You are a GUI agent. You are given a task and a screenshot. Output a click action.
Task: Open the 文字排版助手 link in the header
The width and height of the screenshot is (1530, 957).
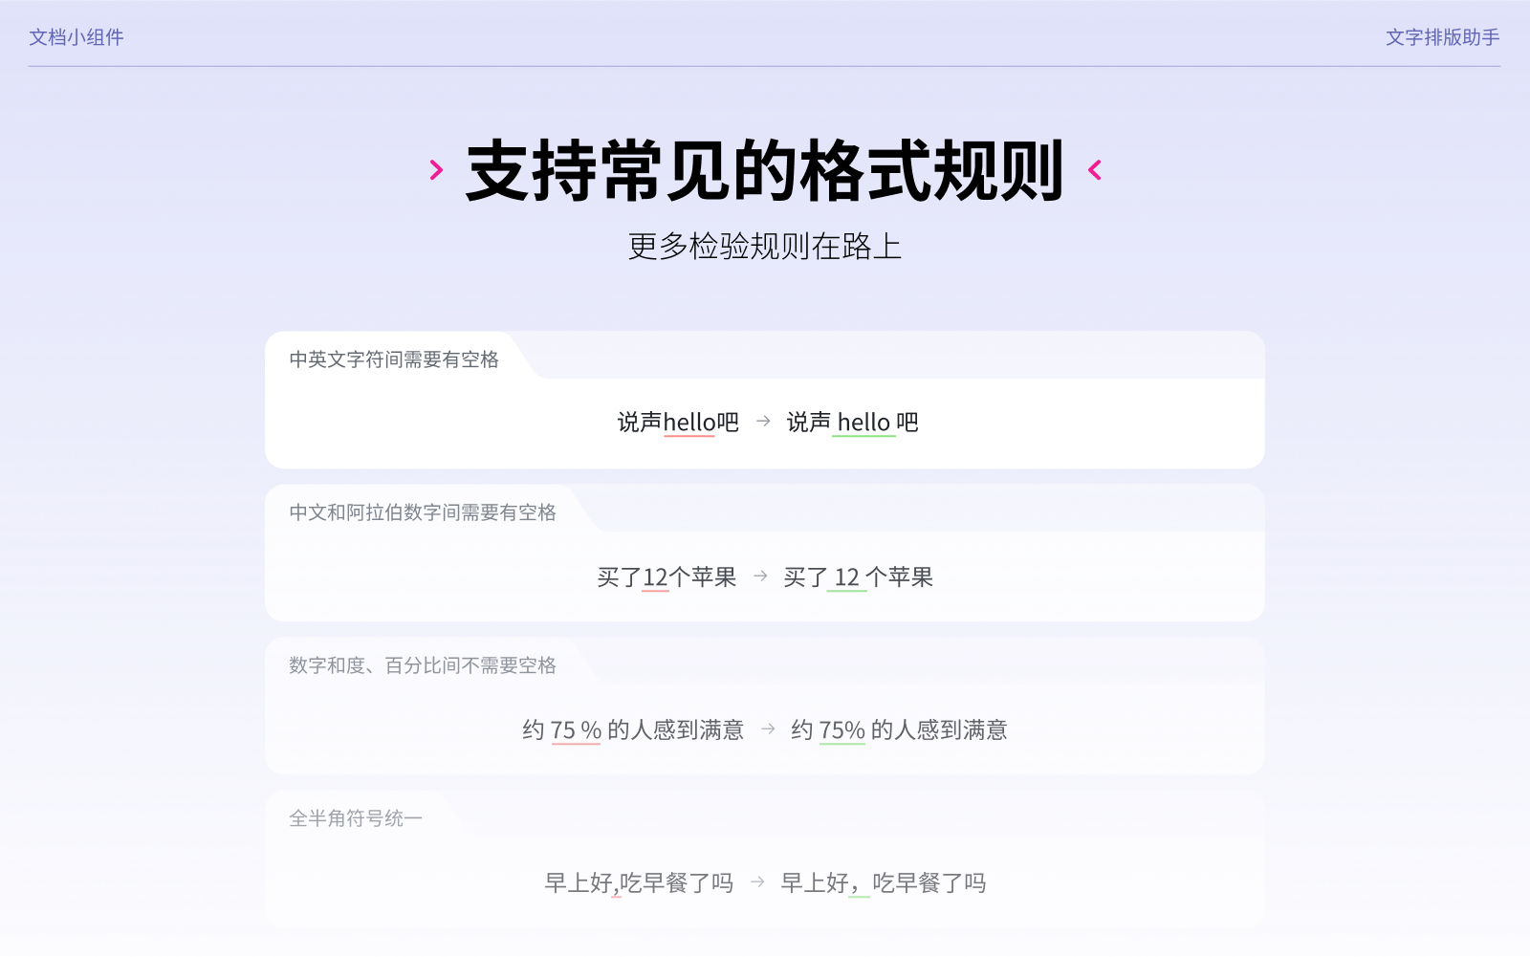click(x=1442, y=37)
